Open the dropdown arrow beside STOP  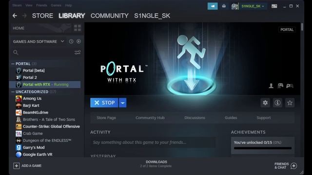point(122,103)
